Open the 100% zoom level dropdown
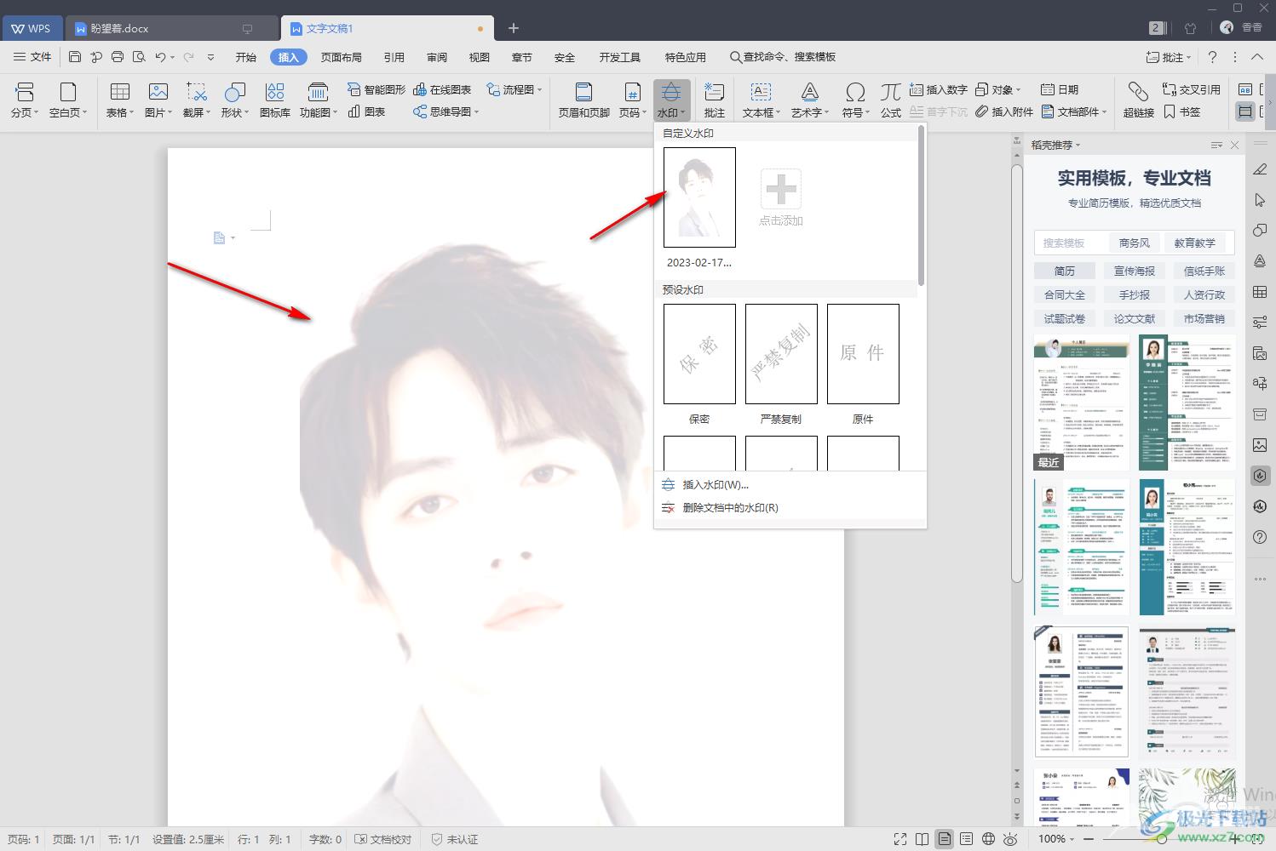This screenshot has height=851, width=1276. [x=1055, y=839]
